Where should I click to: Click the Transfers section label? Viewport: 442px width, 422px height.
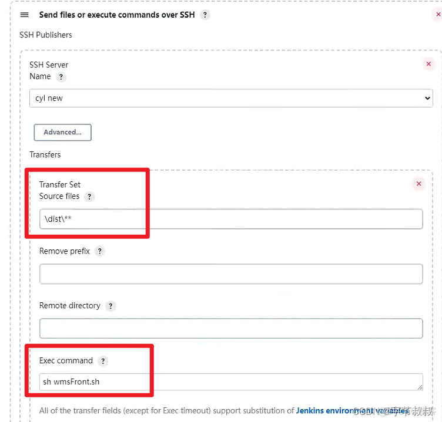(x=45, y=154)
